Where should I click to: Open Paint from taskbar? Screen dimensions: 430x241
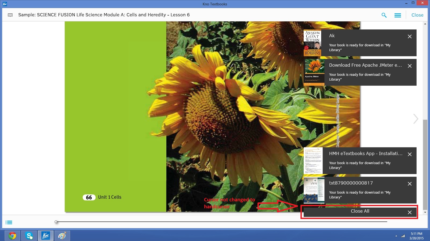click(x=62, y=236)
